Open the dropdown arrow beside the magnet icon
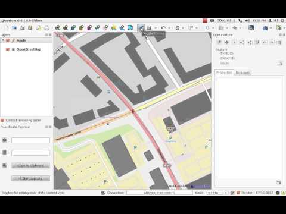The height and width of the screenshot is (214, 286). click(213, 28)
